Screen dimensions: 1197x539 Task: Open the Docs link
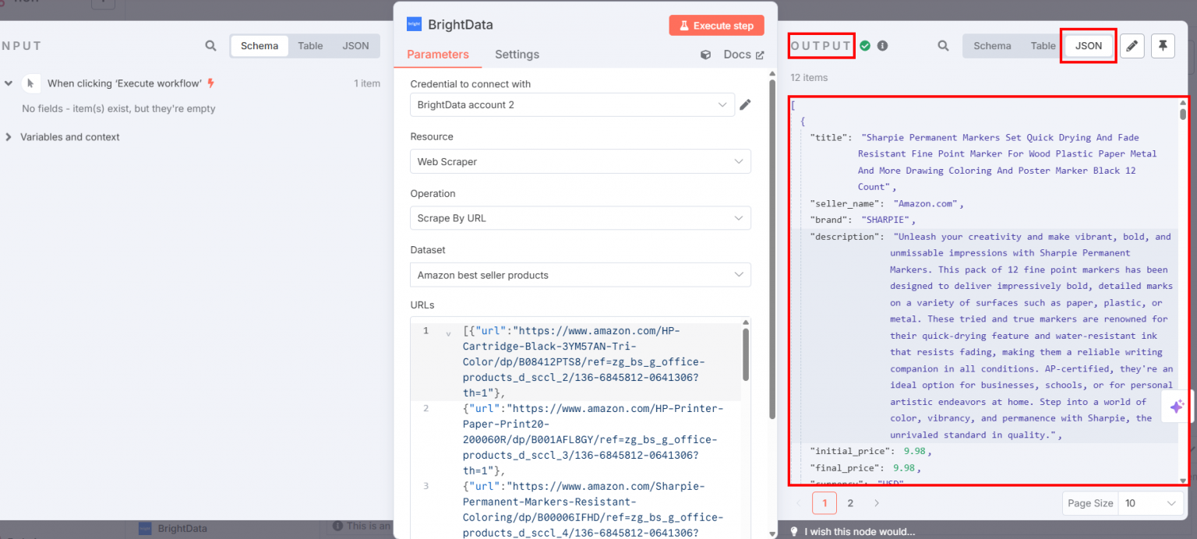pyautogui.click(x=743, y=55)
